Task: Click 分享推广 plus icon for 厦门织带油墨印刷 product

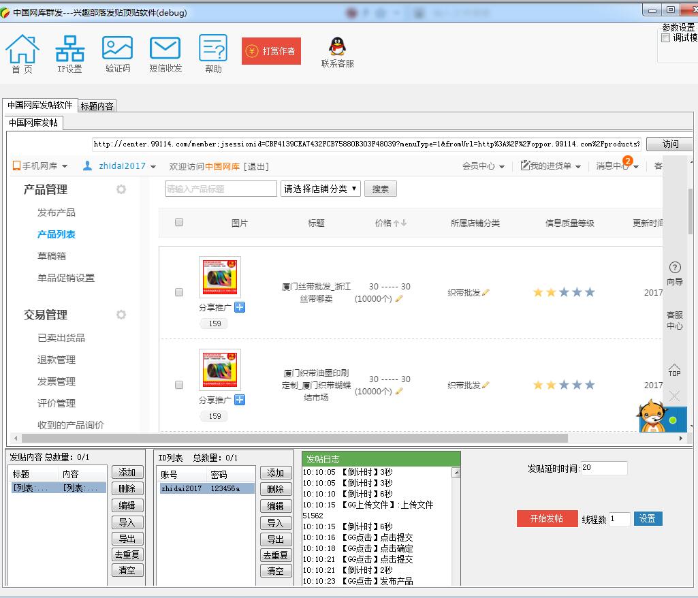Action: point(240,400)
